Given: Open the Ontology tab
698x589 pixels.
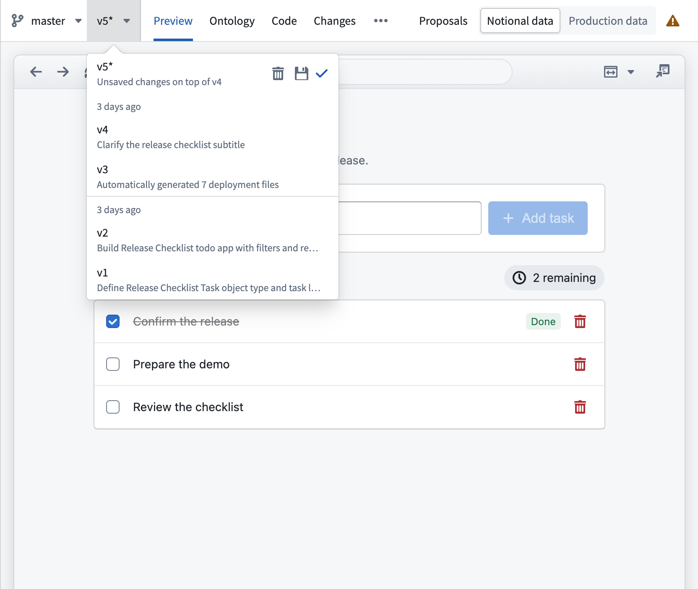Looking at the screenshot, I should tap(232, 21).
